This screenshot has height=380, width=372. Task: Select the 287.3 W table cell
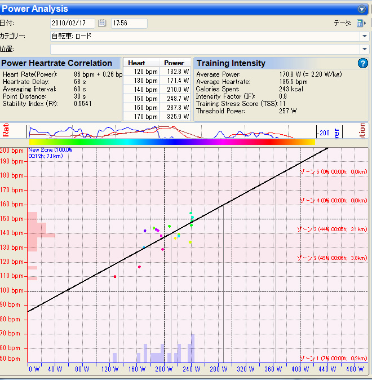175,108
